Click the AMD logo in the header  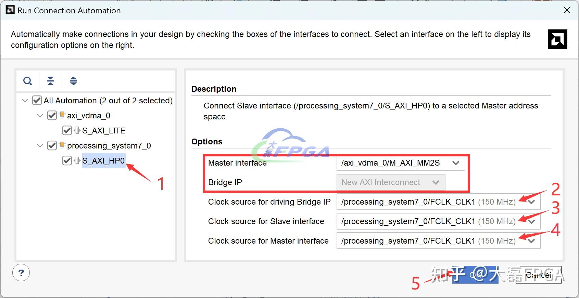[557, 39]
